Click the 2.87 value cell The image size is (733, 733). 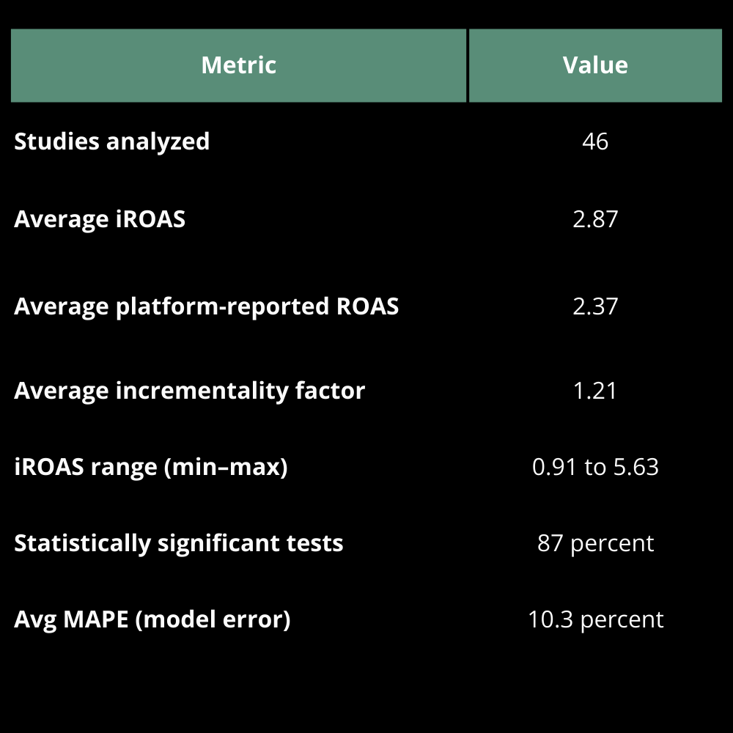click(x=595, y=219)
